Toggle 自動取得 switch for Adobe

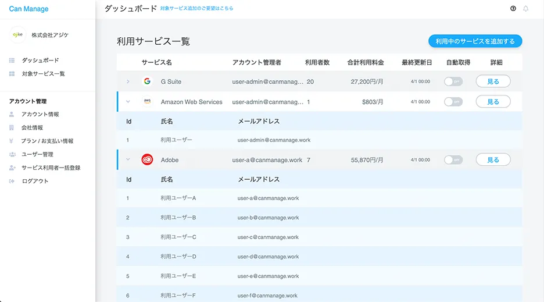click(x=453, y=160)
